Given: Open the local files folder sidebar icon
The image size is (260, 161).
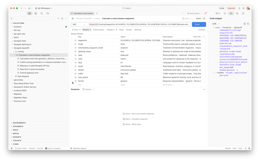Looking at the screenshot, I should coord(48,13).
